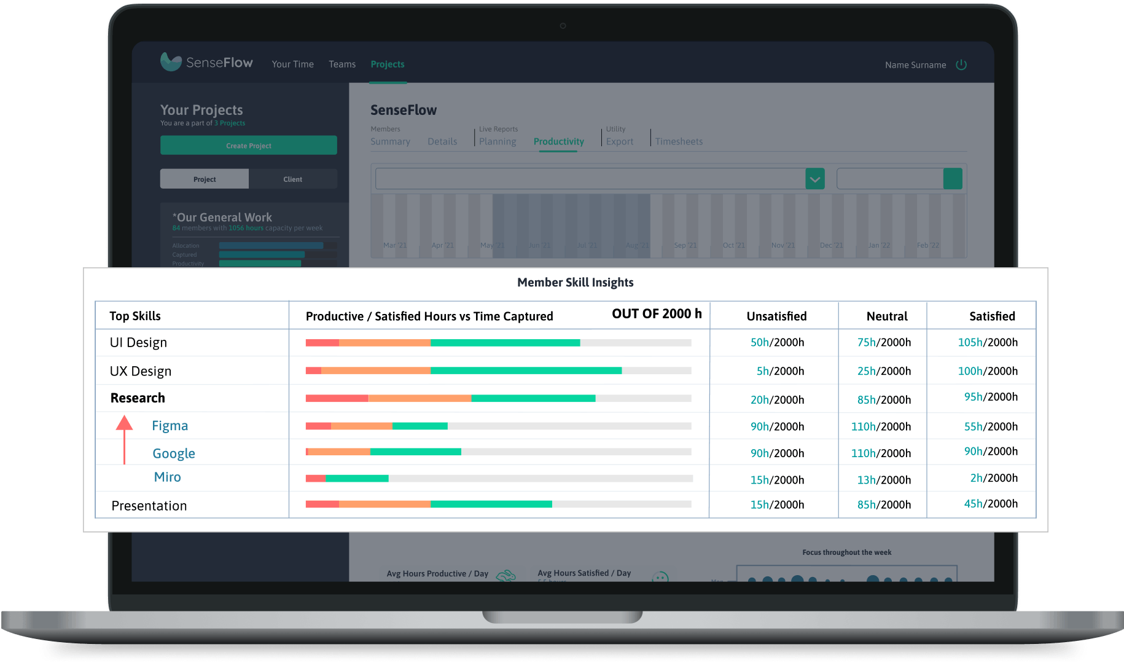Click the Sep '21 timeline label

[x=685, y=245]
